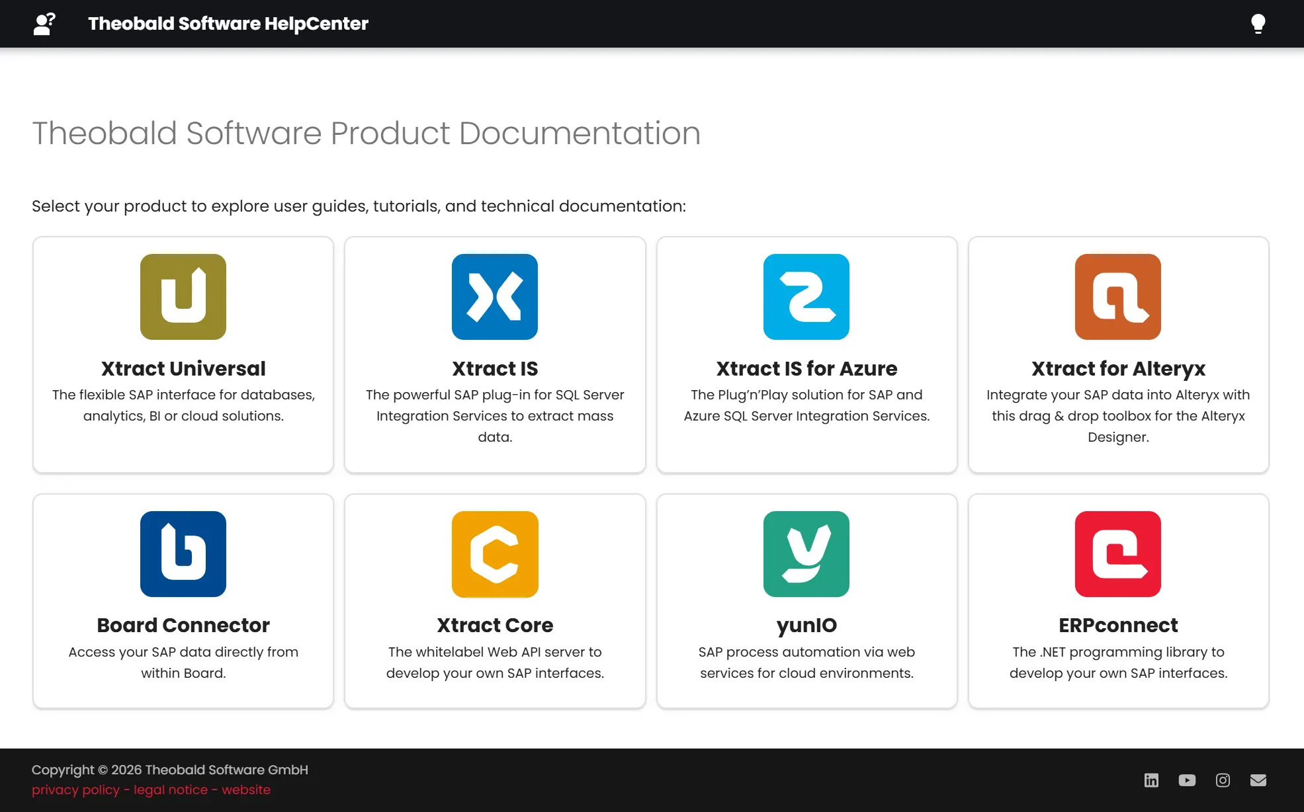Viewport: 1304px width, 812px height.
Task: Click the legal notice footer link
Action: coord(171,790)
